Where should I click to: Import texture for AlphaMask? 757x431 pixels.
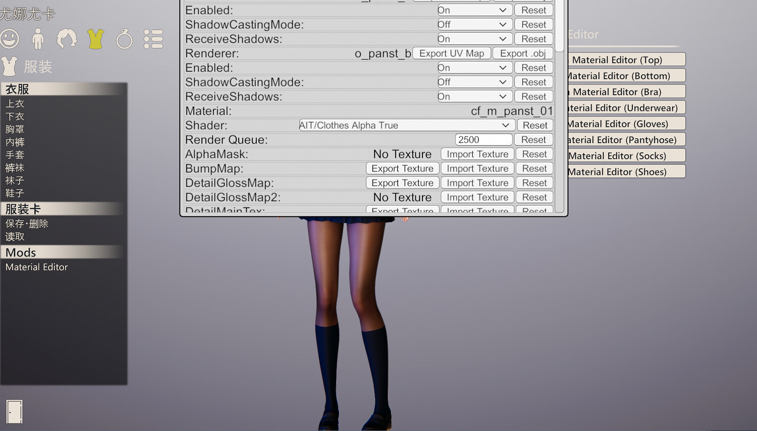pos(477,154)
